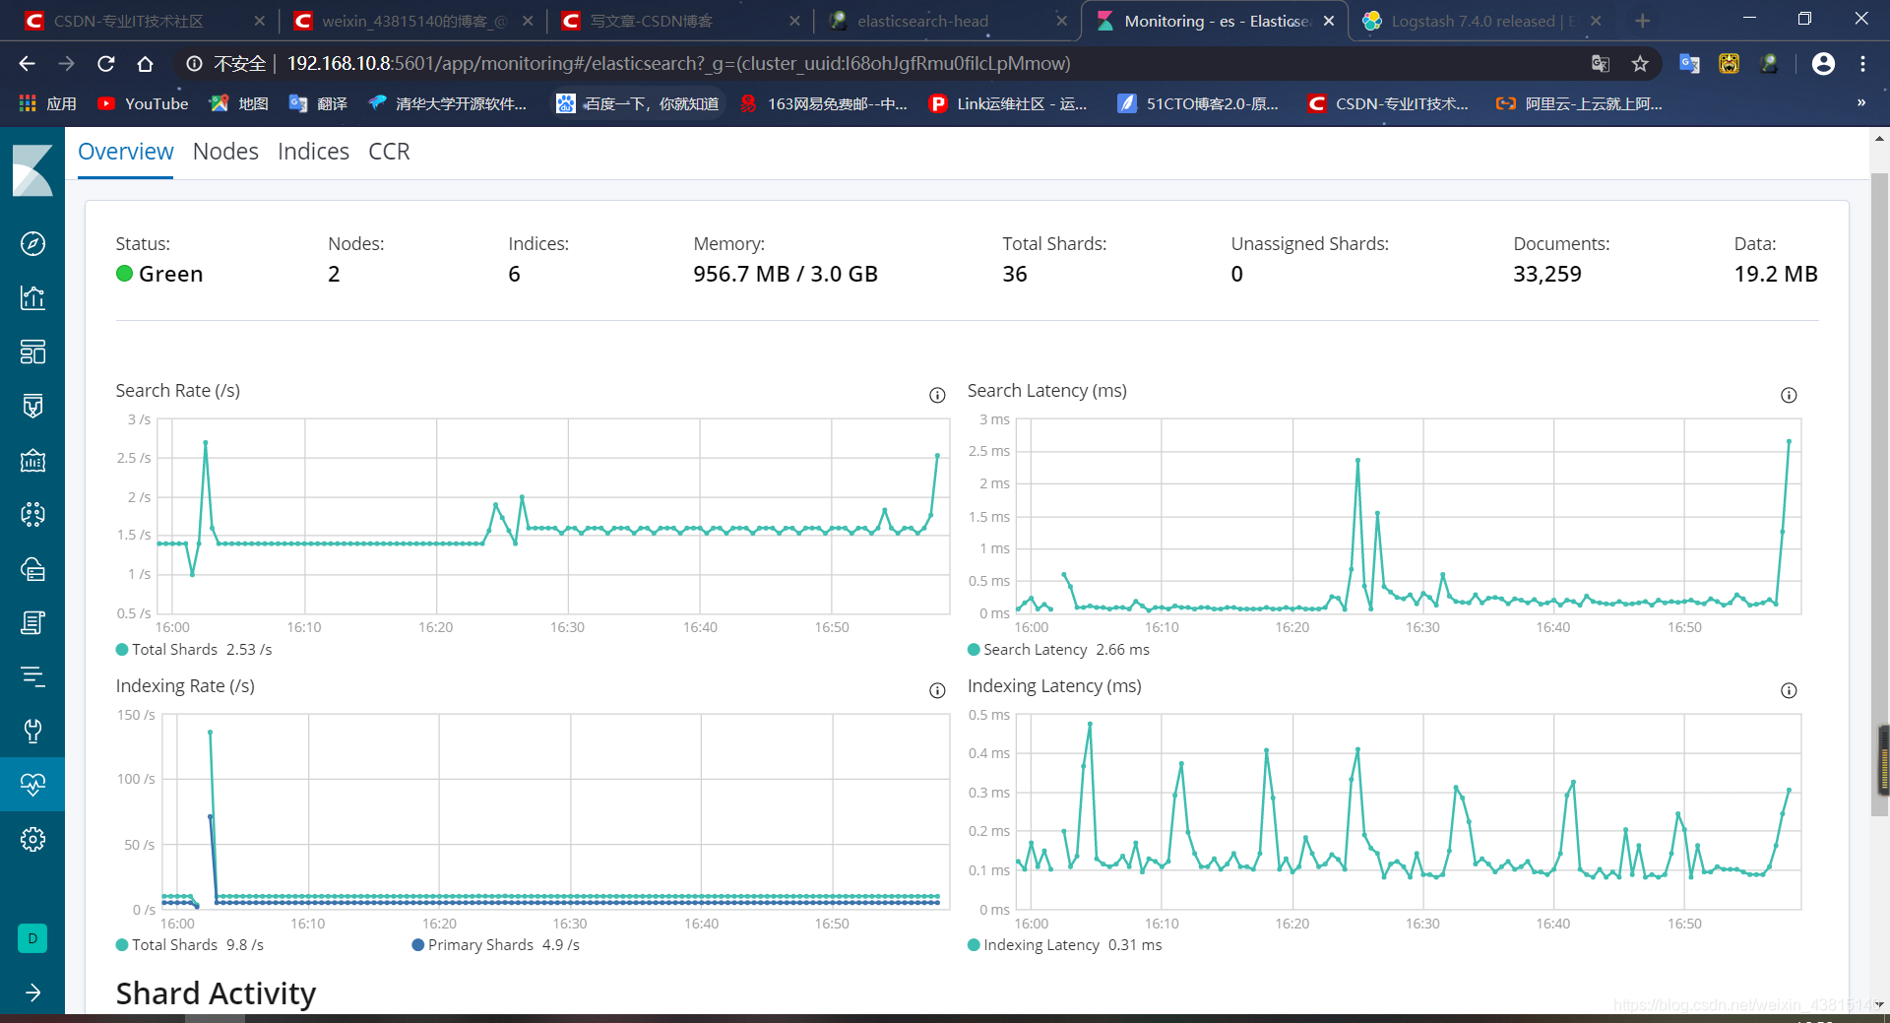Switch to the Nodes tab
The image size is (1890, 1023).
225,152
